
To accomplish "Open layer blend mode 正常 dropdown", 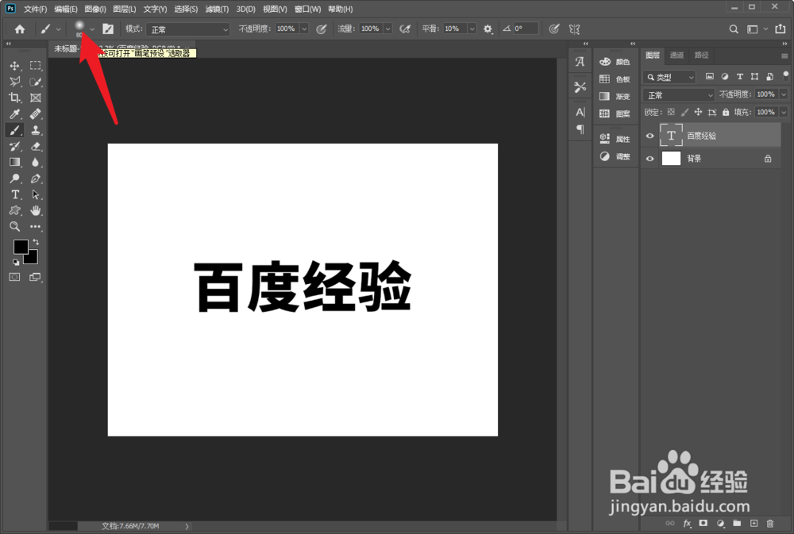I will point(679,94).
